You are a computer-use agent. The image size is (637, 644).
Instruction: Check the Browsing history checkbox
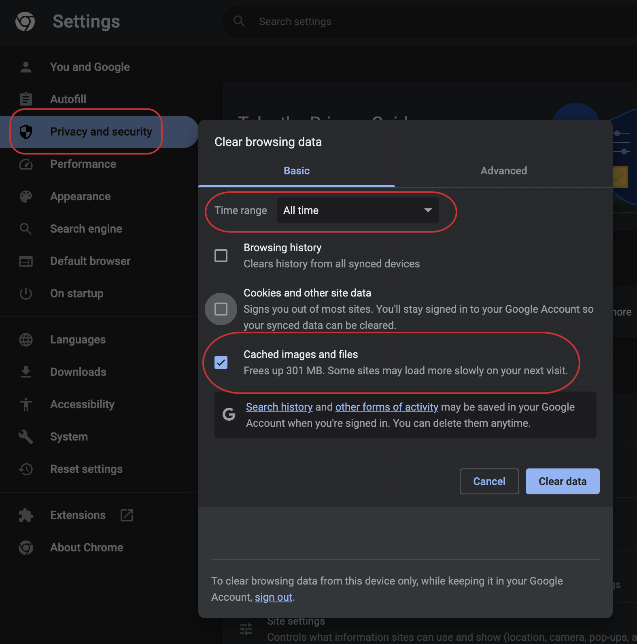click(221, 256)
